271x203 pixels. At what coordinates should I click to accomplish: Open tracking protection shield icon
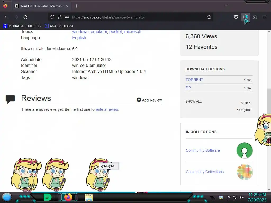pyautogui.click(x=52, y=17)
